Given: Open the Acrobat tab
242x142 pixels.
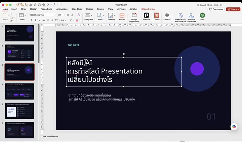Looking at the screenshot, I should point(133,9).
